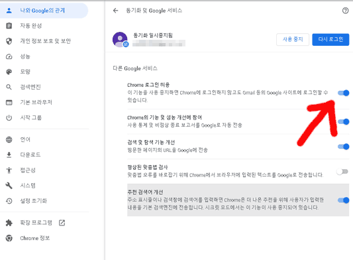Click the accessibility figure icon for 접근성
The image size is (353, 260).
[9, 170]
